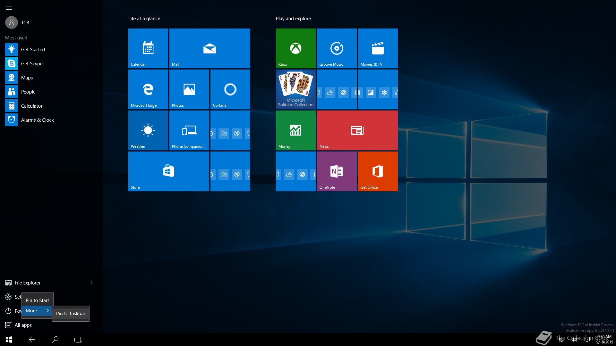
Task: Open the Microsoft Solitaire Collection tile
Action: (295, 89)
